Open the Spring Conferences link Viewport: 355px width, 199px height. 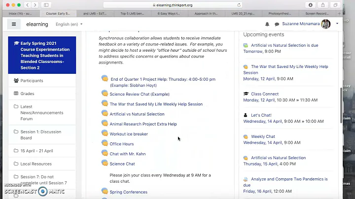tap(128, 192)
